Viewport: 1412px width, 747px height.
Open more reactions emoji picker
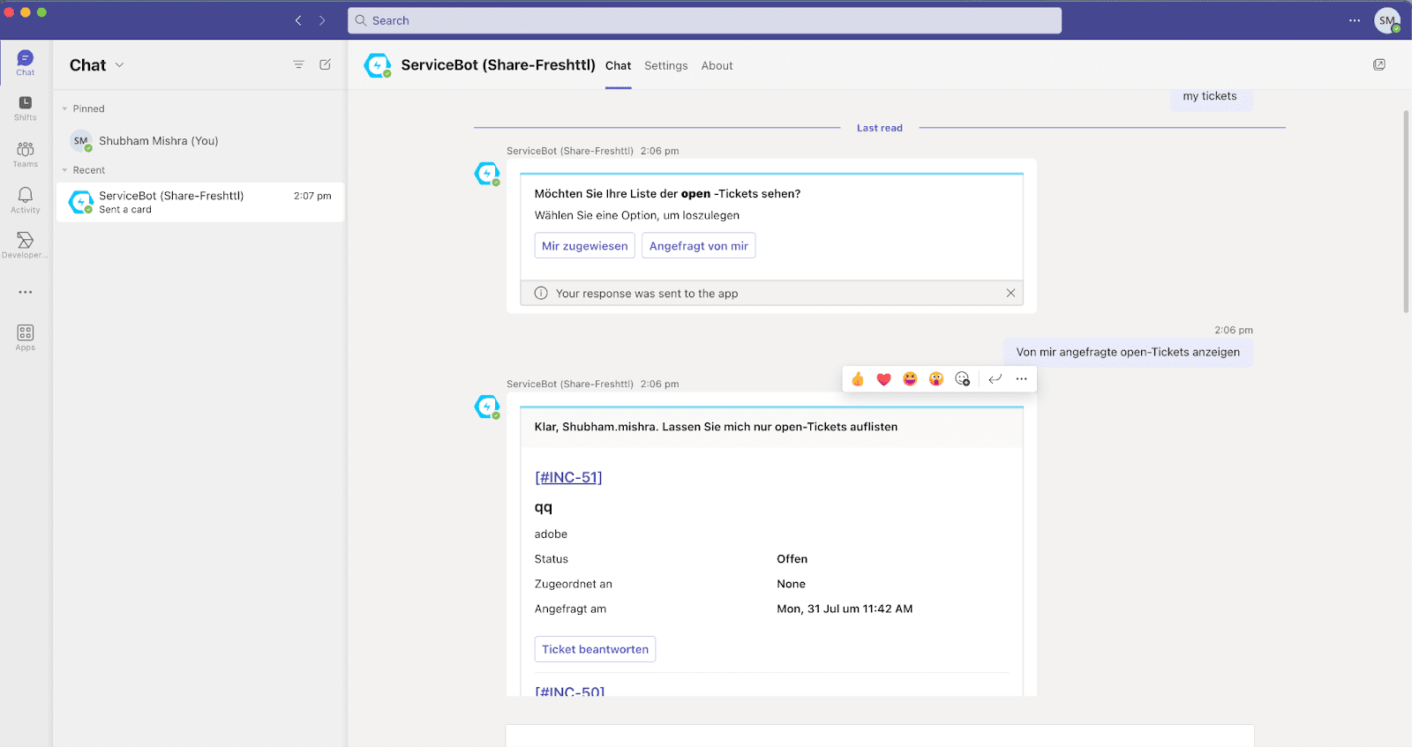[x=963, y=379]
